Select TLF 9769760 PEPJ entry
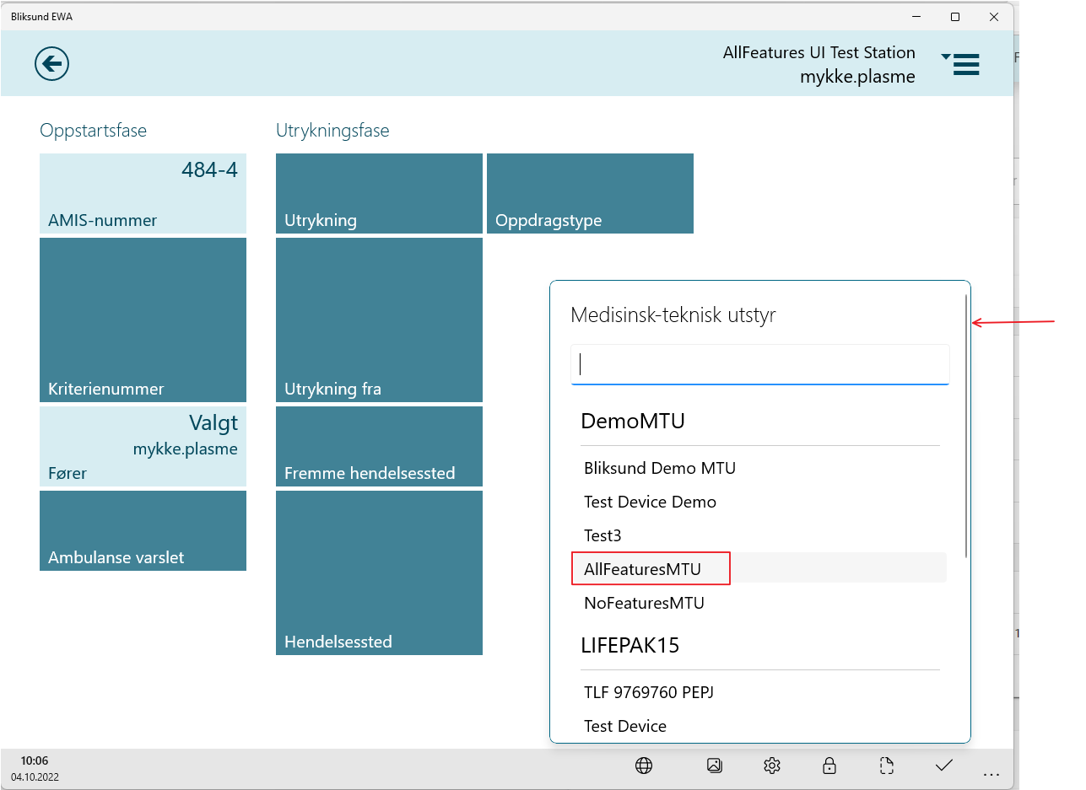1086x790 pixels. point(759,692)
